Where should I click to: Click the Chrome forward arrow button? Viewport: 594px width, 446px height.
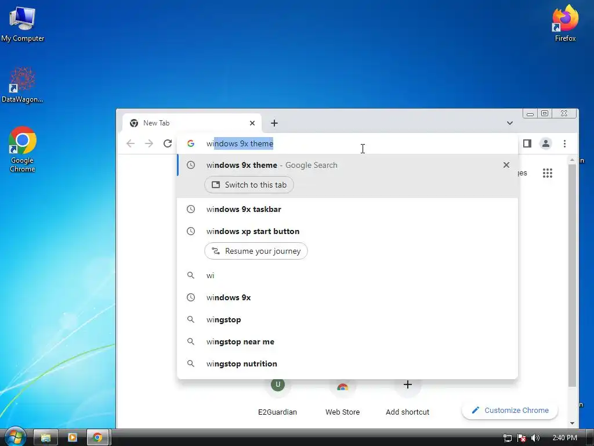coord(149,143)
